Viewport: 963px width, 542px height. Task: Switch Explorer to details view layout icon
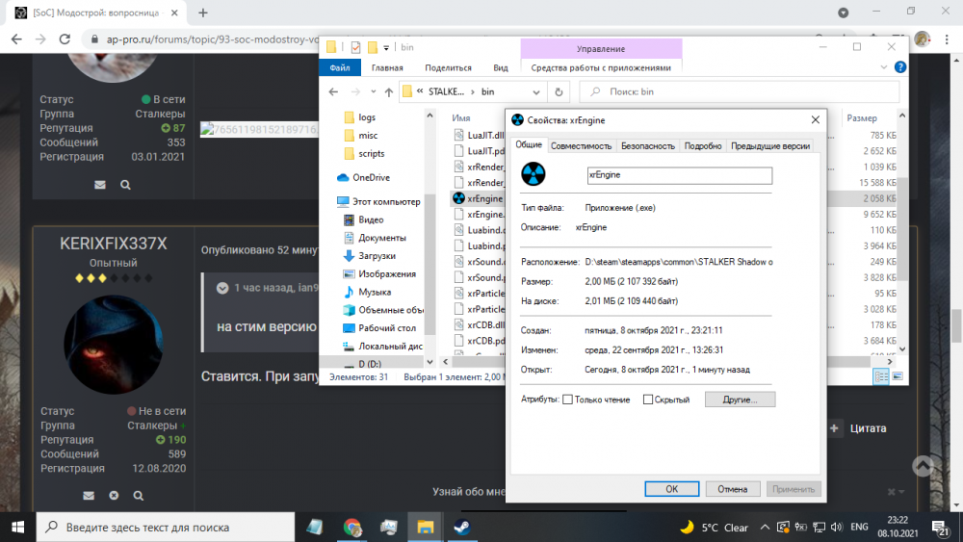tap(882, 377)
